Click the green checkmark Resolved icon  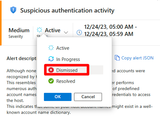coord(51,81)
